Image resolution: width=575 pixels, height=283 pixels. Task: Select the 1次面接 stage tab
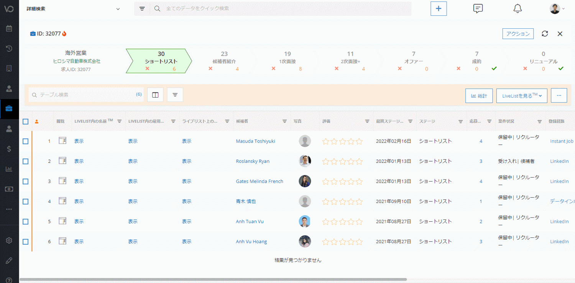(287, 61)
